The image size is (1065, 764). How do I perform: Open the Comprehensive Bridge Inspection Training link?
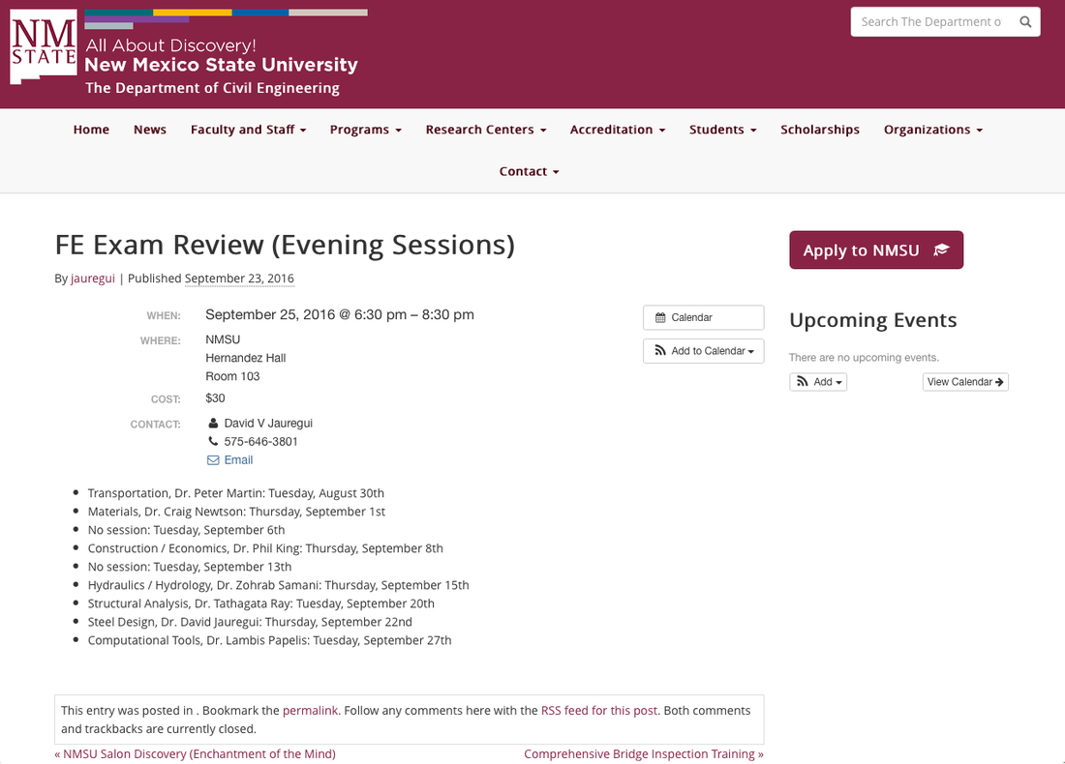(643, 753)
